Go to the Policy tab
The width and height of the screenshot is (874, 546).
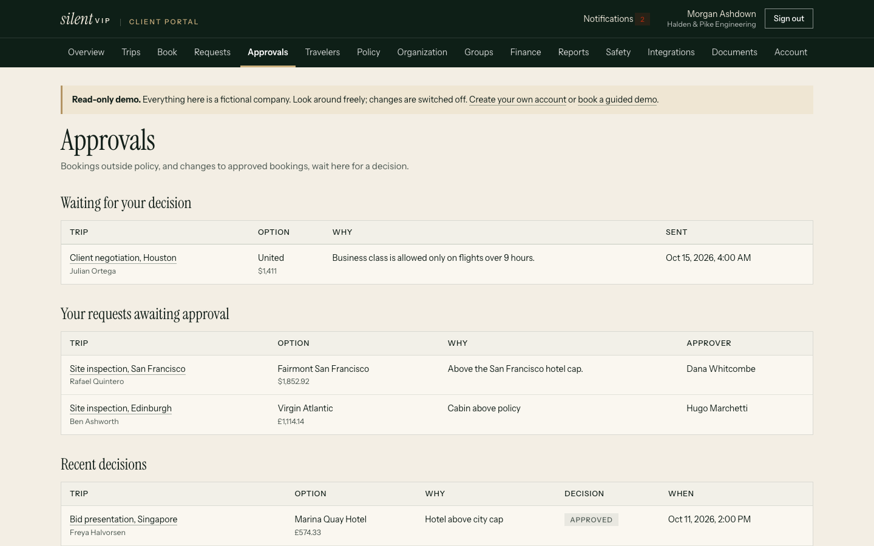click(x=368, y=52)
